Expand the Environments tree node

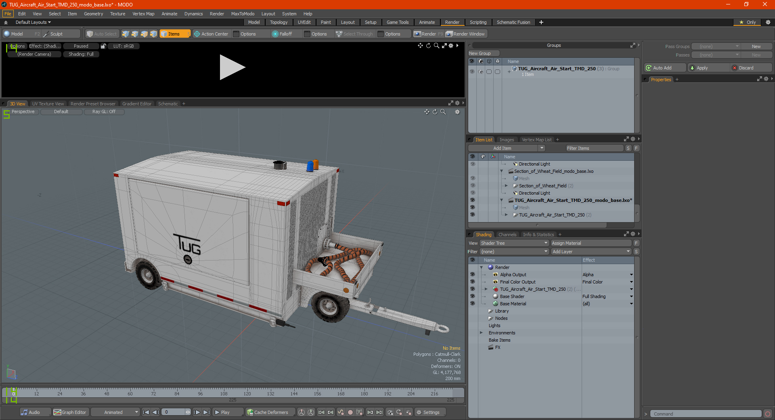pos(481,333)
